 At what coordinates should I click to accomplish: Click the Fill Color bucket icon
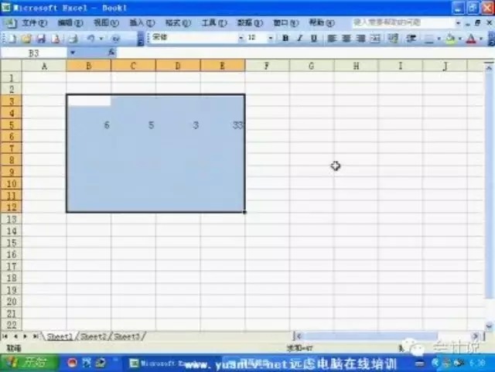pyautogui.click(x=450, y=39)
